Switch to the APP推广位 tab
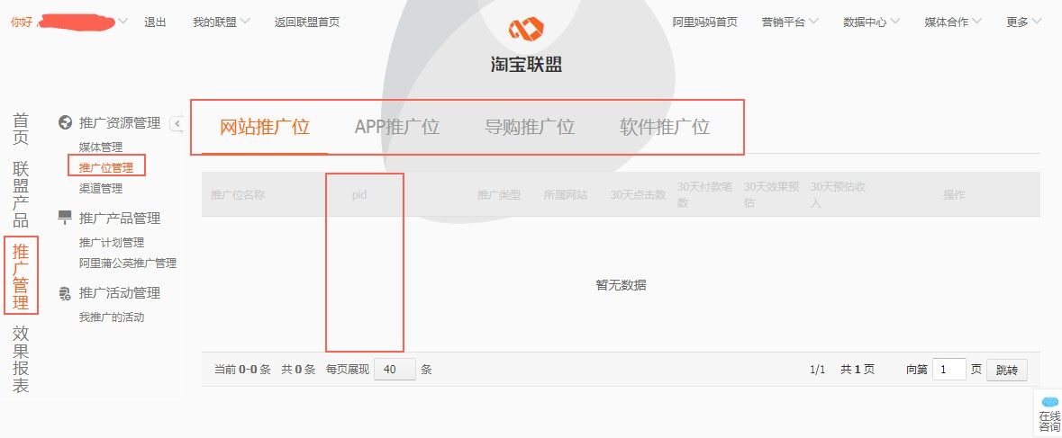 coord(397,127)
